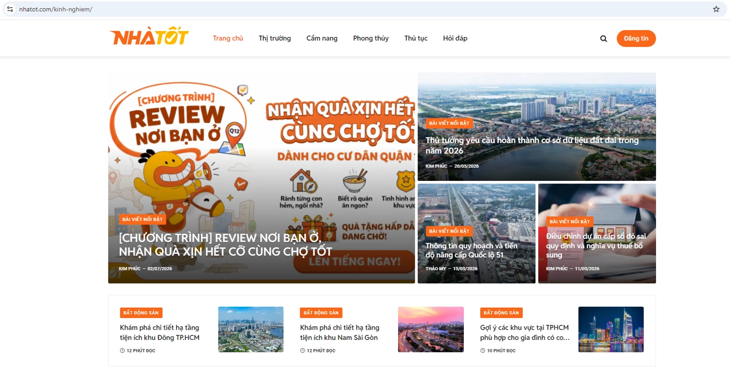Open article about cơ sở dữ liệu đất đai
Image resolution: width=730 pixels, height=370 pixels.
[x=532, y=145]
